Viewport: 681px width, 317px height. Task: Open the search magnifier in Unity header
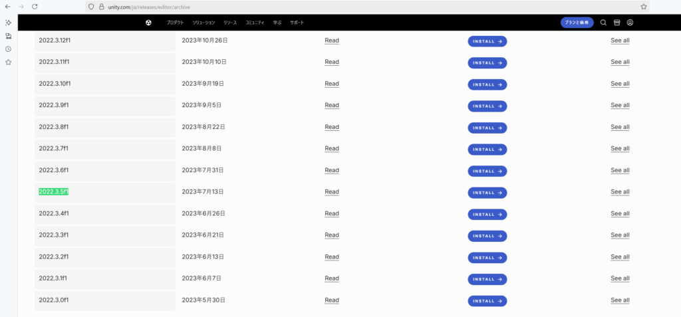tap(603, 23)
